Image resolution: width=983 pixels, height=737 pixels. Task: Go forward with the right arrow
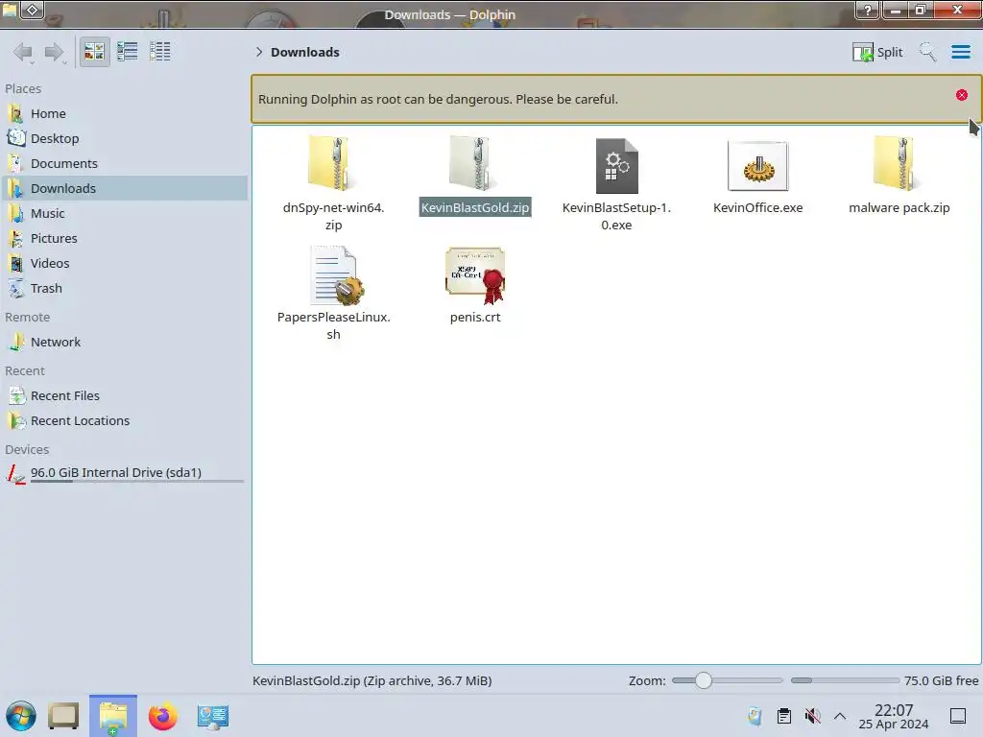tap(55, 52)
